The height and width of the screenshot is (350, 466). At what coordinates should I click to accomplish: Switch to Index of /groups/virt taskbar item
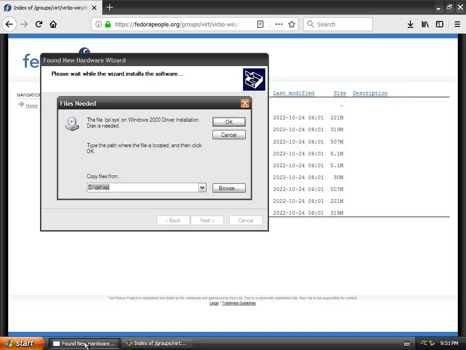[x=157, y=344]
